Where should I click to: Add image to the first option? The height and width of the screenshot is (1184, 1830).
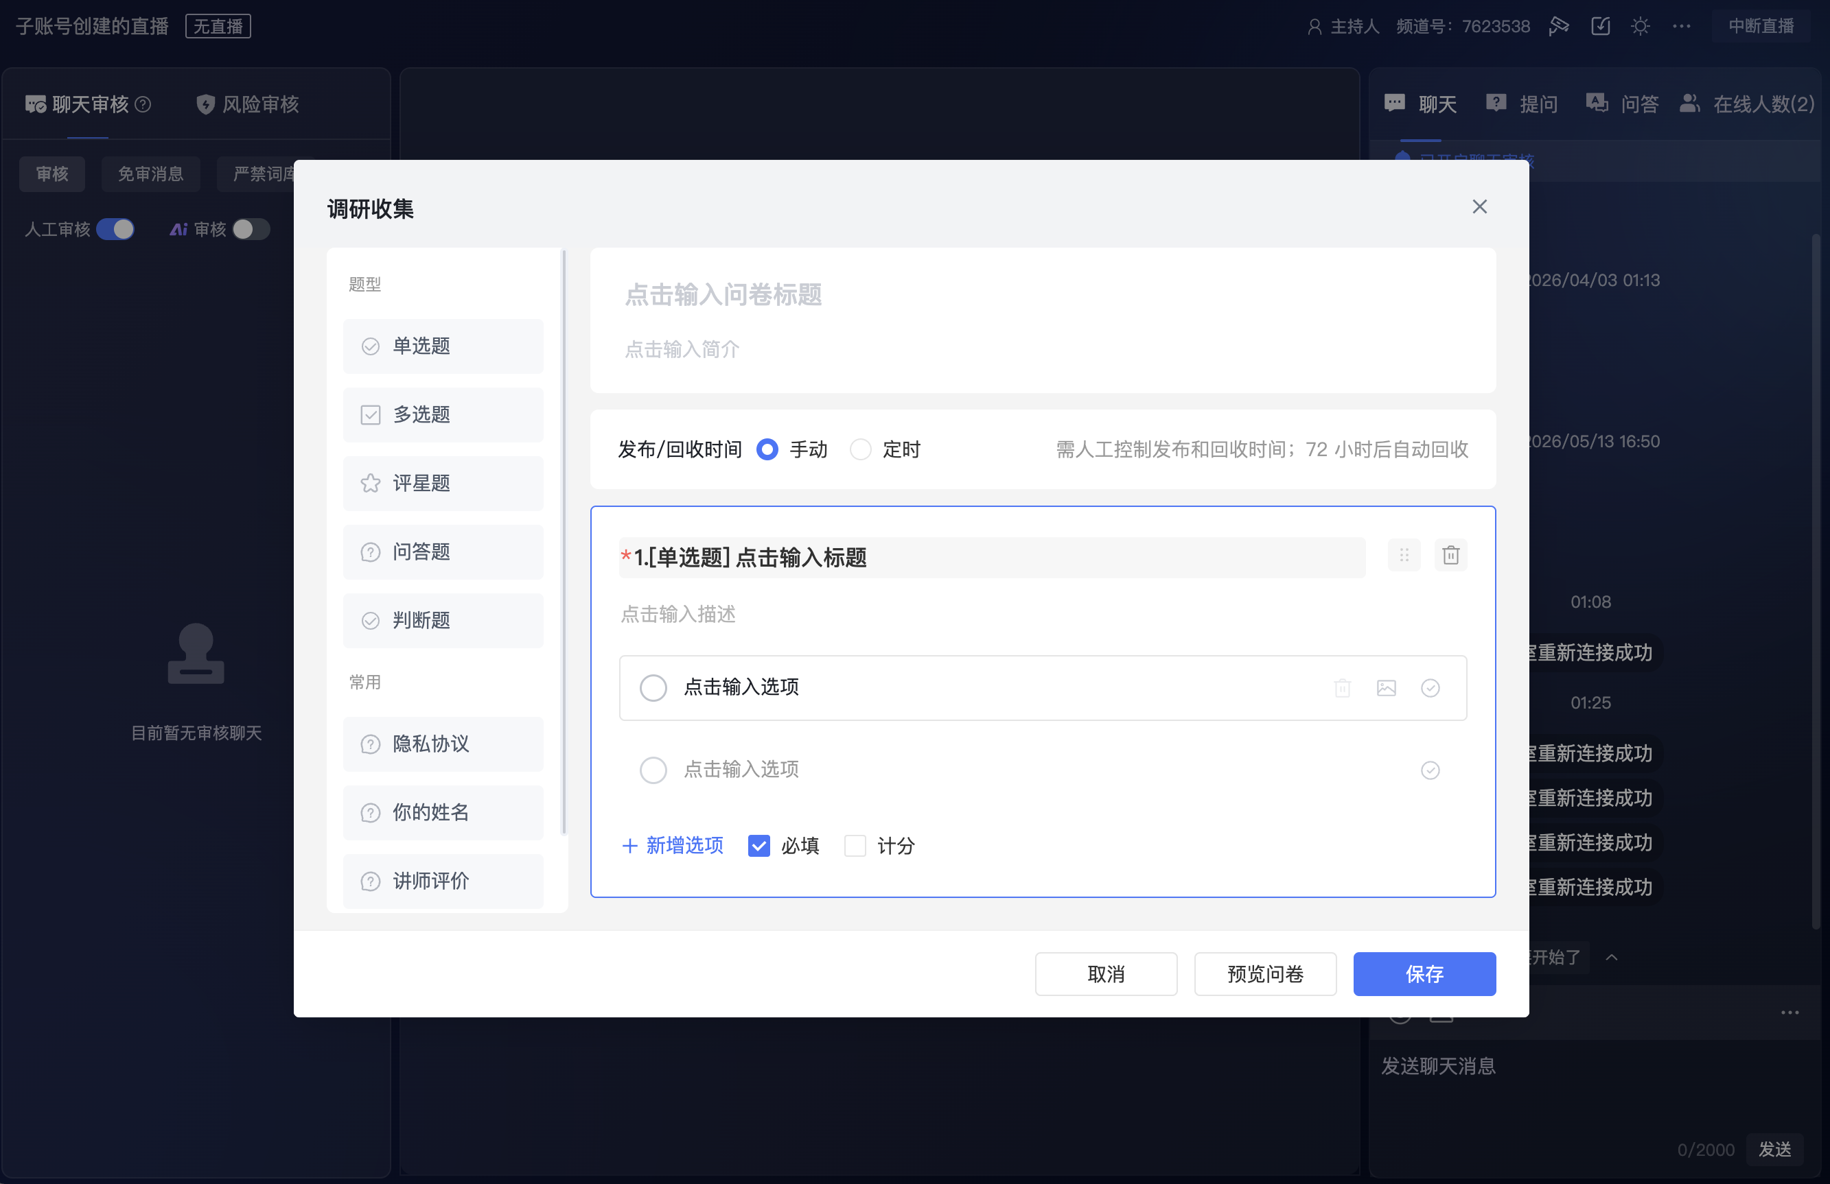pyautogui.click(x=1386, y=687)
